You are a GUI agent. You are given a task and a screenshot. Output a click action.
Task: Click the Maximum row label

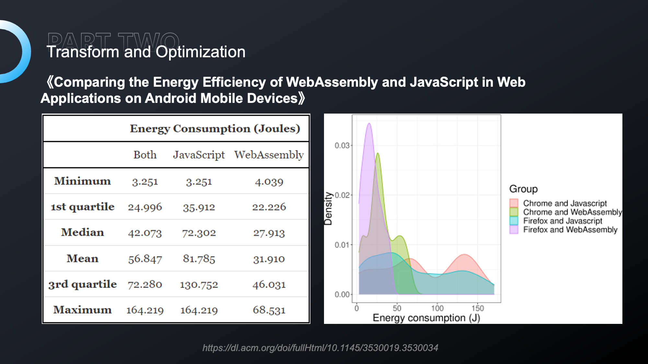[x=82, y=310]
